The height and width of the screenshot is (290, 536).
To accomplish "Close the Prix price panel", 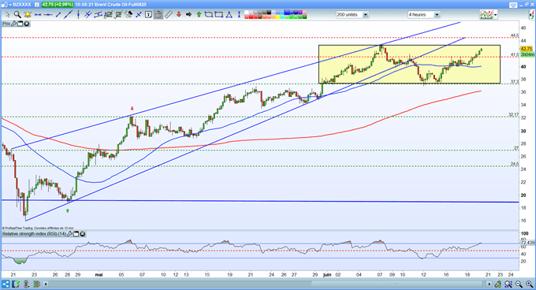I will point(26,24).
